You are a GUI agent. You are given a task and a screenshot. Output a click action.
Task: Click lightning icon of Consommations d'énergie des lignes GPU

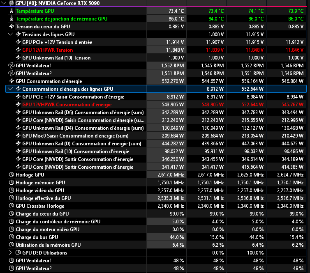[x=18, y=89]
